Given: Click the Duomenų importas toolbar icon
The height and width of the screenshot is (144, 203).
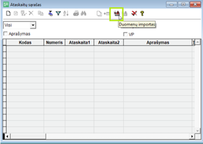Looking at the screenshot, I should (x=117, y=14).
